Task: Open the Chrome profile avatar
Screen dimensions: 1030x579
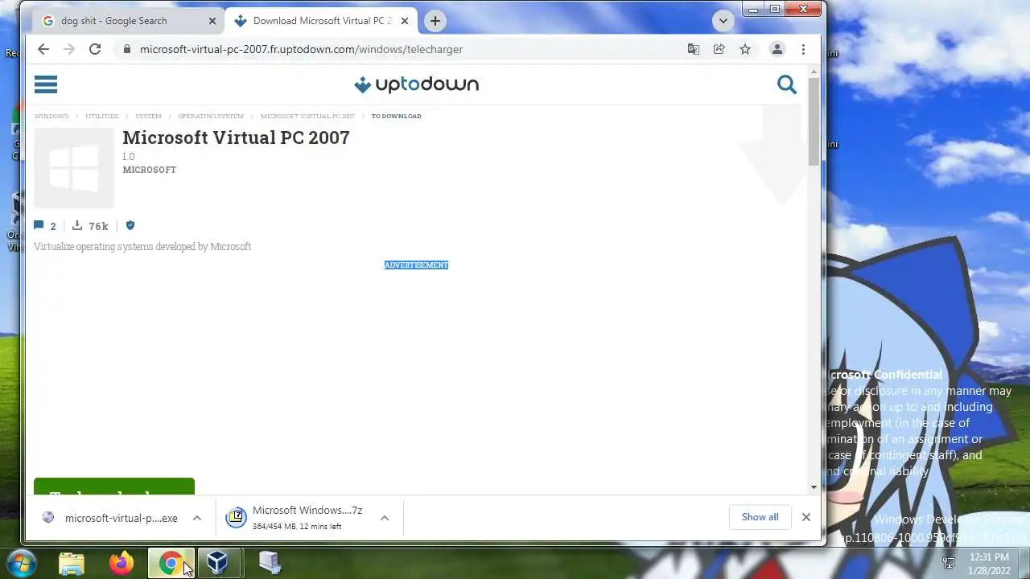Action: pyautogui.click(x=777, y=49)
